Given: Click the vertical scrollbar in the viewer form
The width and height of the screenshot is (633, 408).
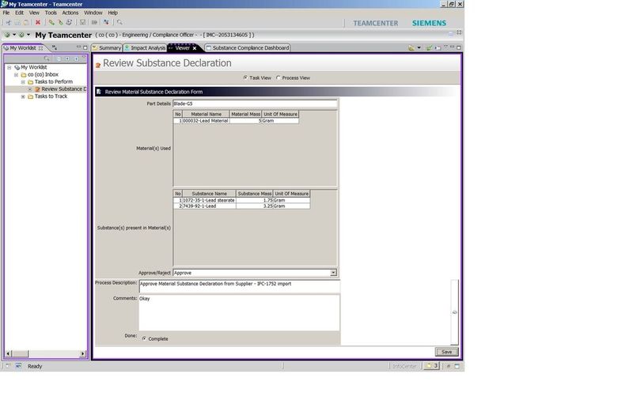Looking at the screenshot, I should click(x=454, y=312).
